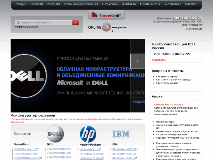Screen dimensions: 213x160
Task: Open 'Размещение сервера в Датацентре' item
Action: [177, 132]
